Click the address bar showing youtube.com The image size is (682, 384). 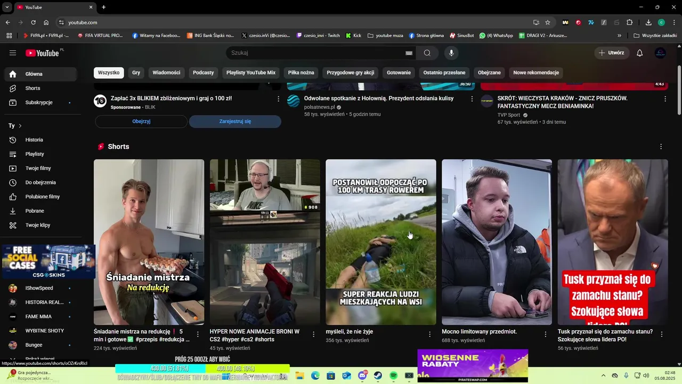coord(296,22)
